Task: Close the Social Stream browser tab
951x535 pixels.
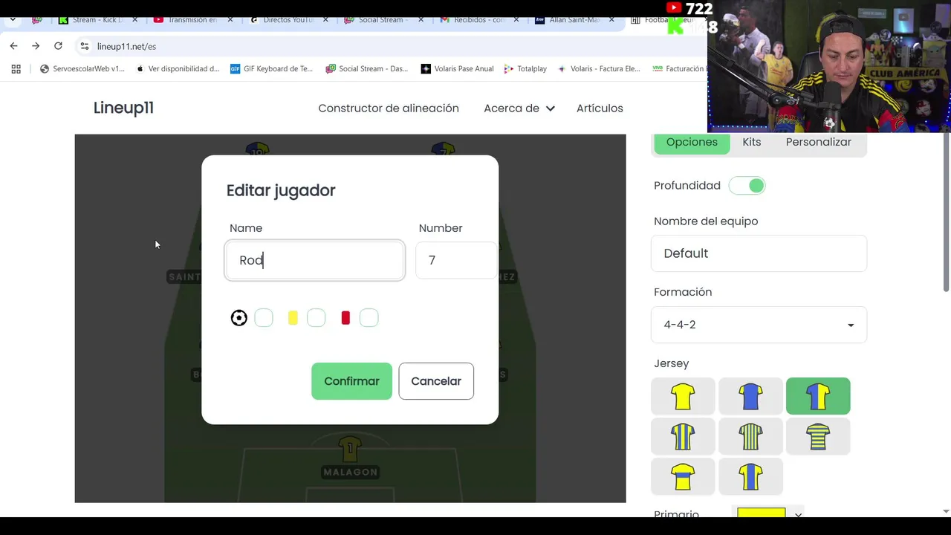Action: click(421, 20)
